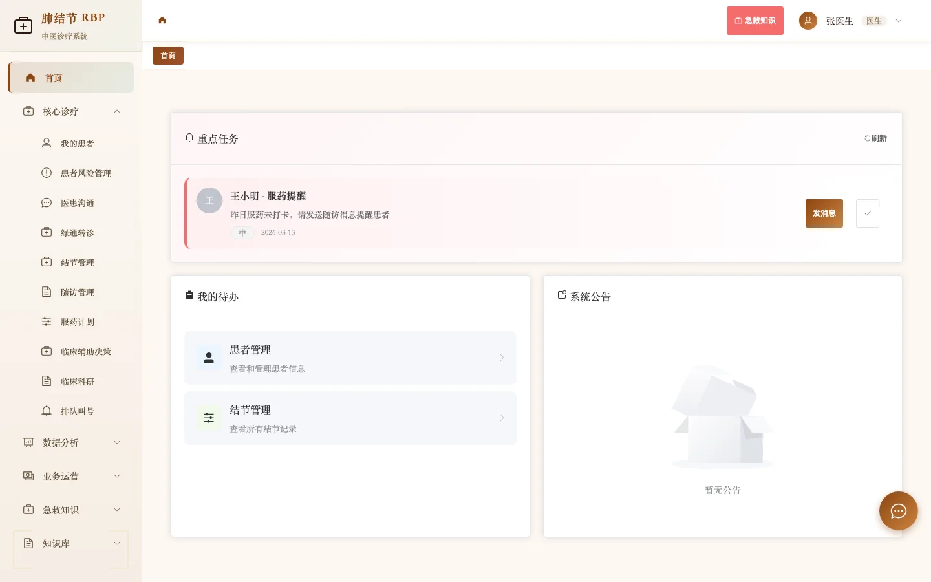The width and height of the screenshot is (931, 582).
Task: Click the 数据分析 chart icon
Action: (28, 442)
